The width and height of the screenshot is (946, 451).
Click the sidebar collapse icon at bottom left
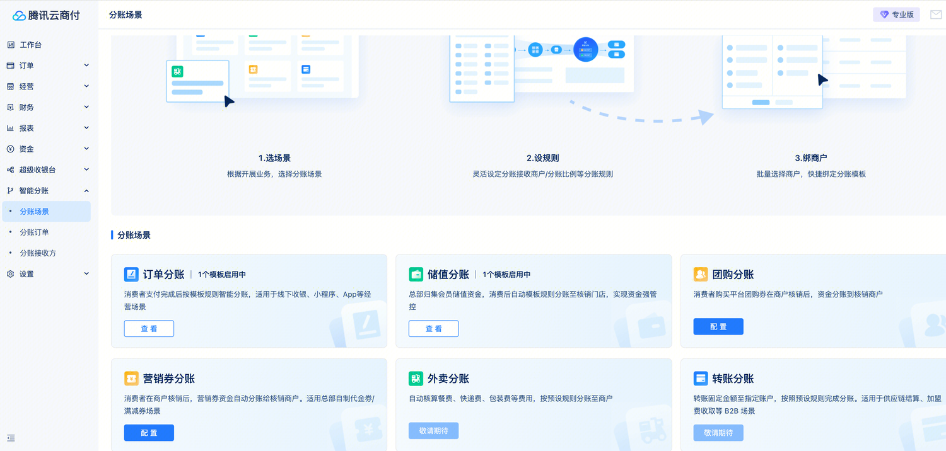point(10,438)
